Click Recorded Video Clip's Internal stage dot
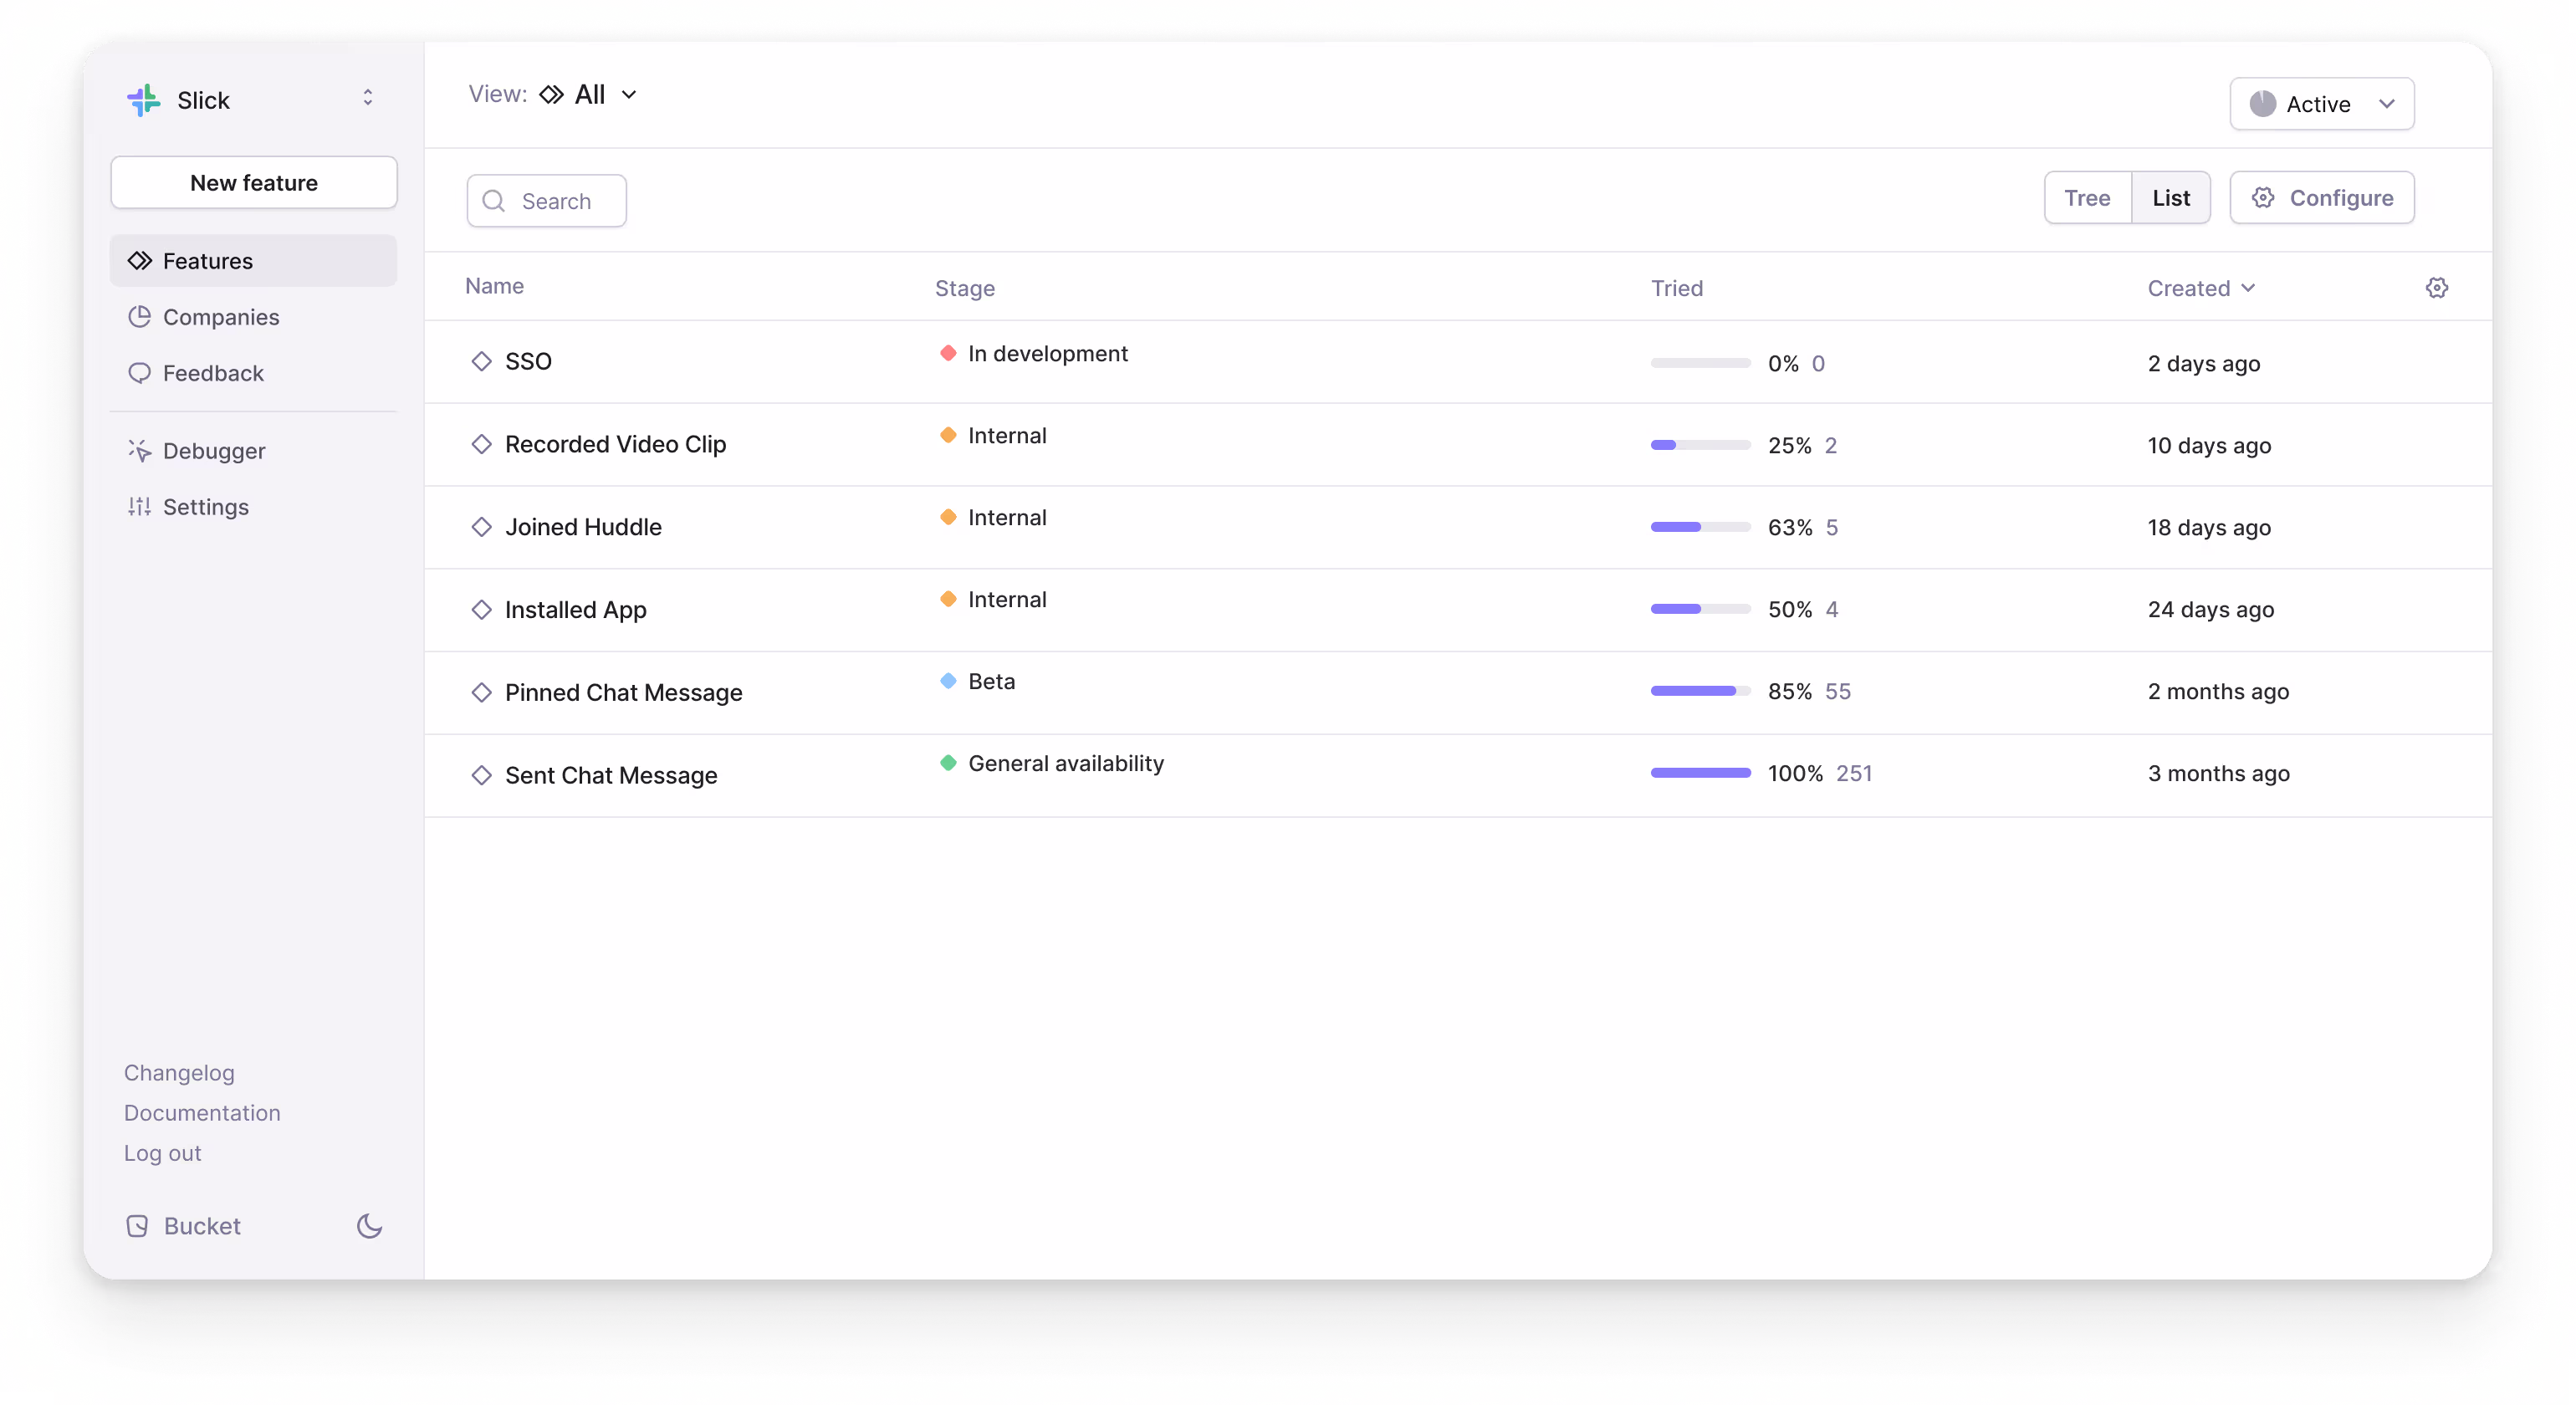 (947, 435)
